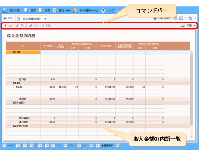Click the ヘルプ question mark icon
Image resolution: width=199 pixels, height=150 pixels.
click(x=103, y=10)
